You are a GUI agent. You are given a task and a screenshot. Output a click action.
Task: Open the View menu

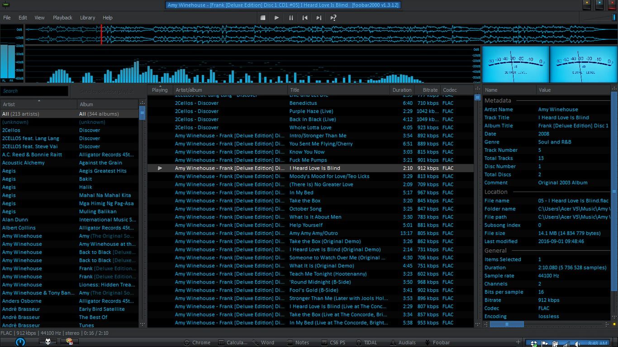click(x=40, y=18)
